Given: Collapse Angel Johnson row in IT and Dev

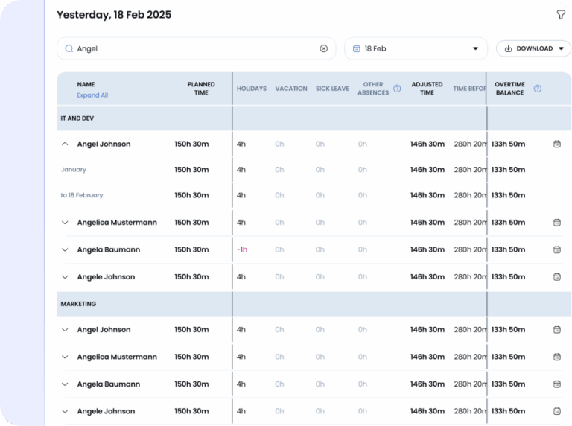Looking at the screenshot, I should click(65, 144).
